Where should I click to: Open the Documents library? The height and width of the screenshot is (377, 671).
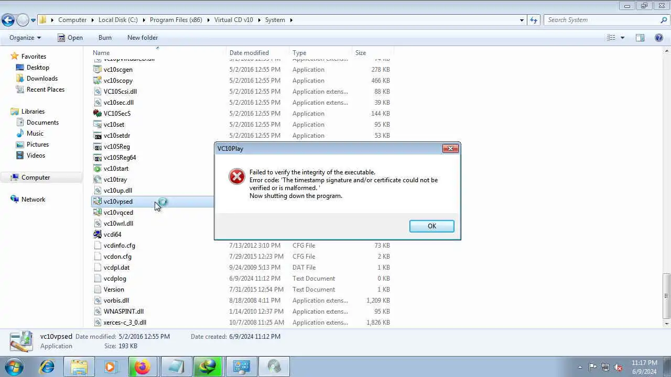click(x=42, y=122)
